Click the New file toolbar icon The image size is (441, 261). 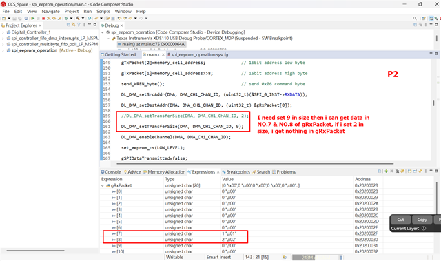click(x=4, y=19)
